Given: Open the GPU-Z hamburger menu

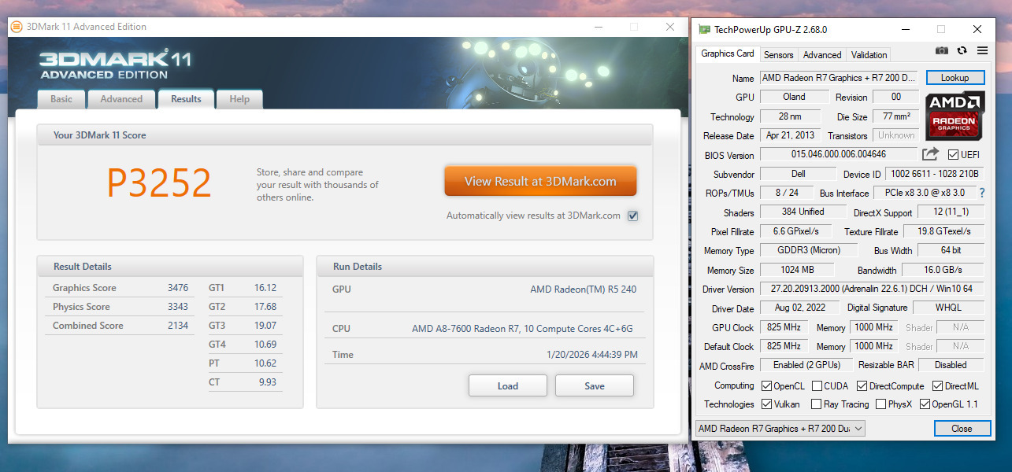Looking at the screenshot, I should tap(982, 50).
